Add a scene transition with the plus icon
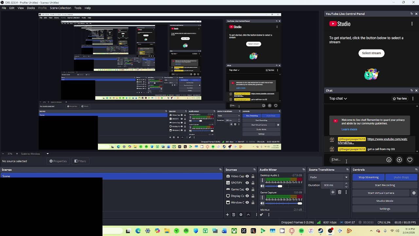This screenshot has width=419, height=236. (333, 192)
